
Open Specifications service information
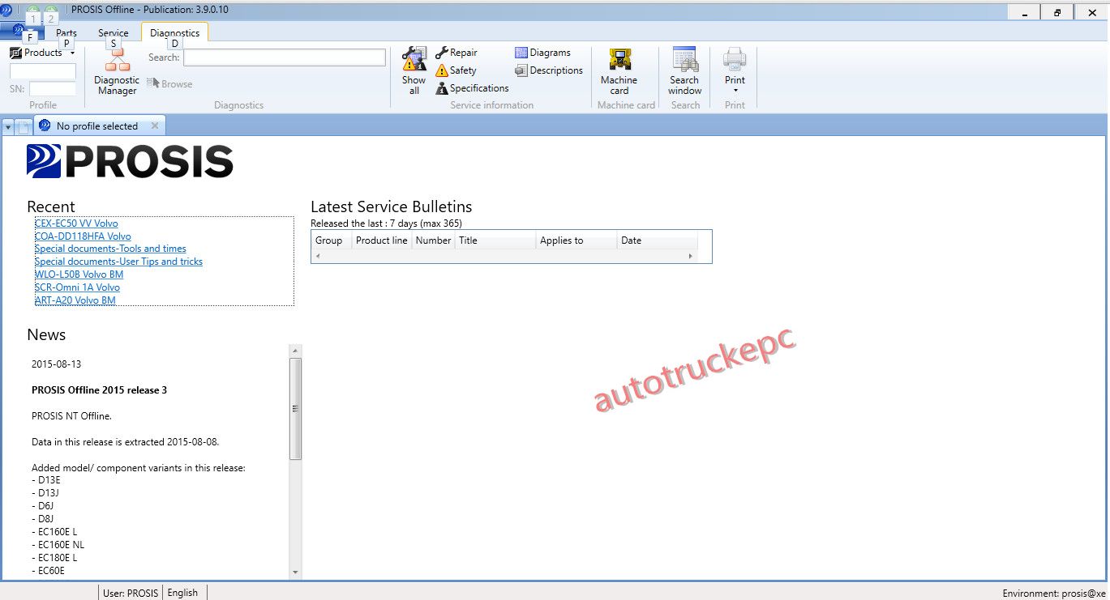[472, 88]
